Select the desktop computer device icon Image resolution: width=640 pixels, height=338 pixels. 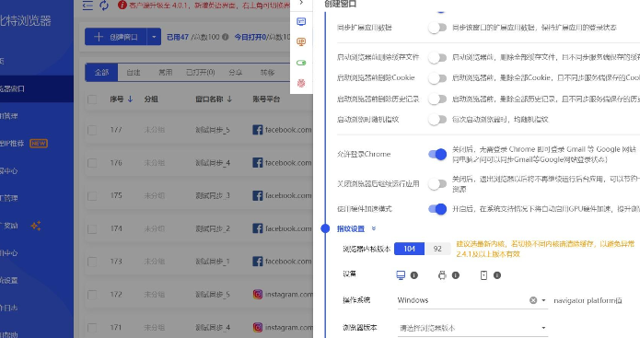point(401,275)
